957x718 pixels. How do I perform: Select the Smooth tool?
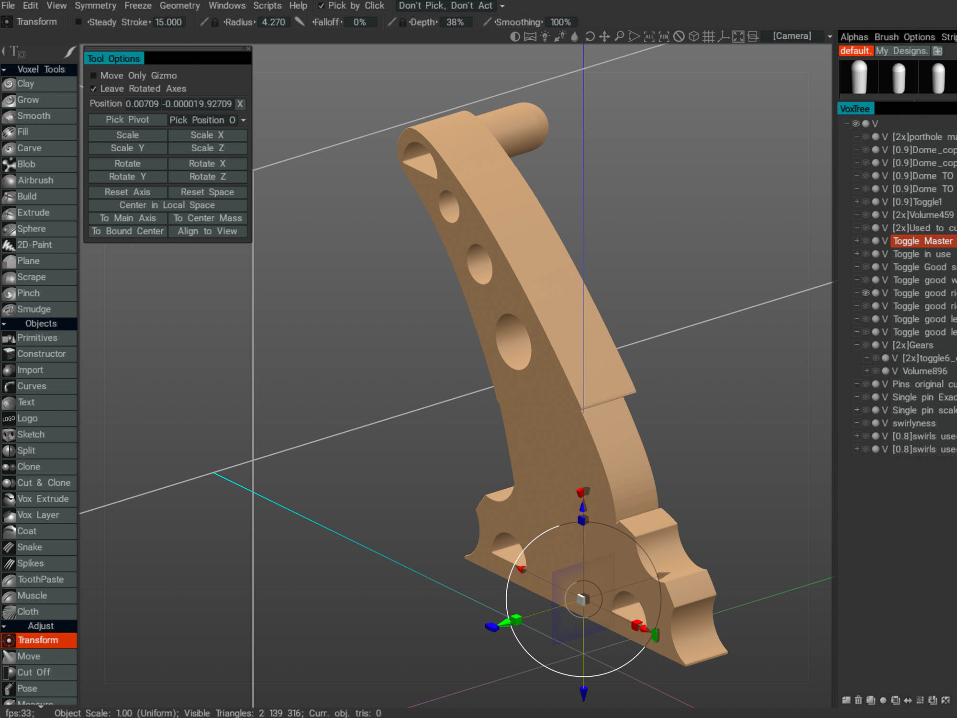(x=39, y=116)
